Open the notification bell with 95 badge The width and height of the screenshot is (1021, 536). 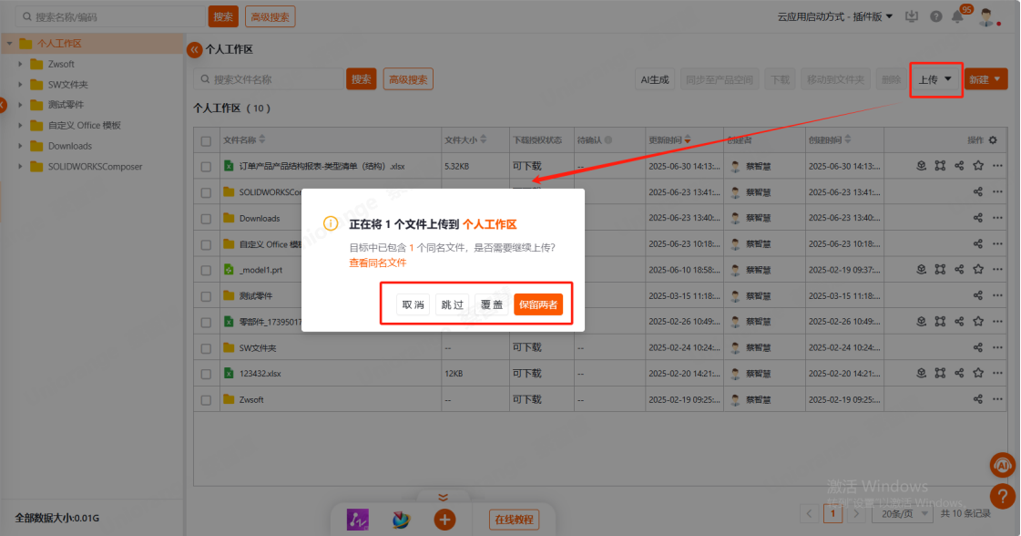click(958, 17)
